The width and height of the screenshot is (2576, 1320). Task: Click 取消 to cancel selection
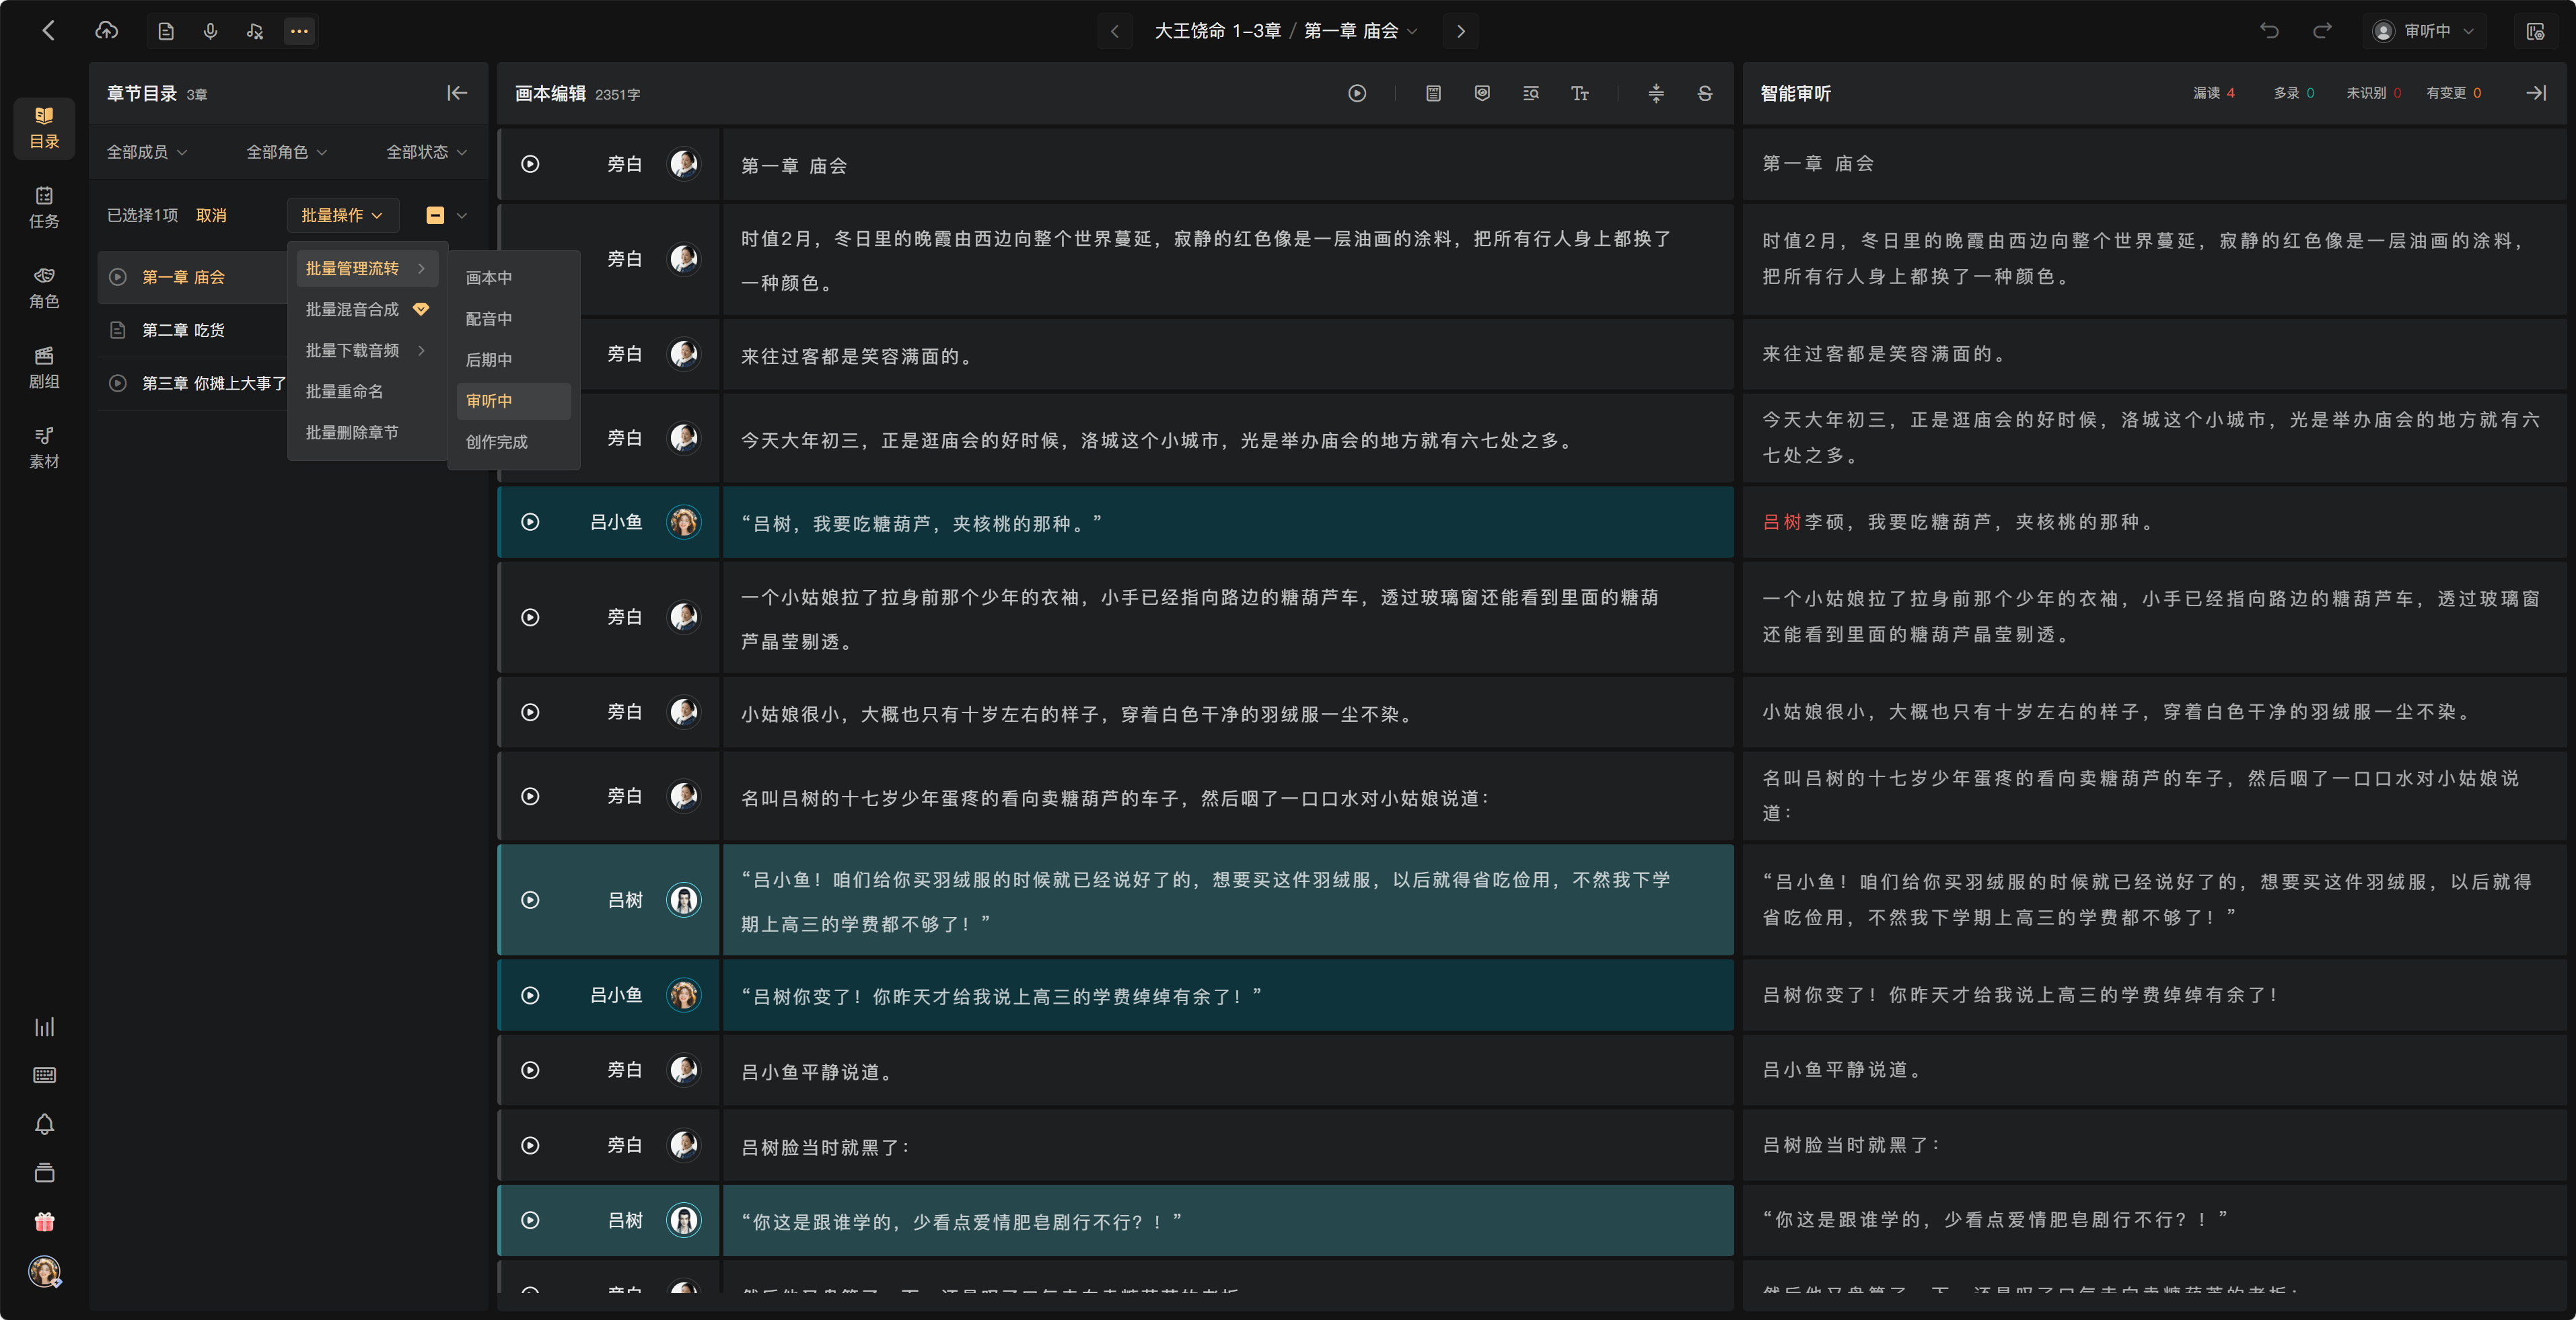(x=211, y=215)
